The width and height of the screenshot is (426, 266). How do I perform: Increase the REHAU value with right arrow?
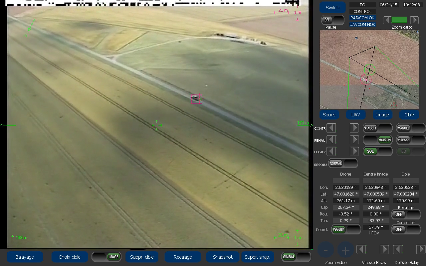tap(354, 140)
